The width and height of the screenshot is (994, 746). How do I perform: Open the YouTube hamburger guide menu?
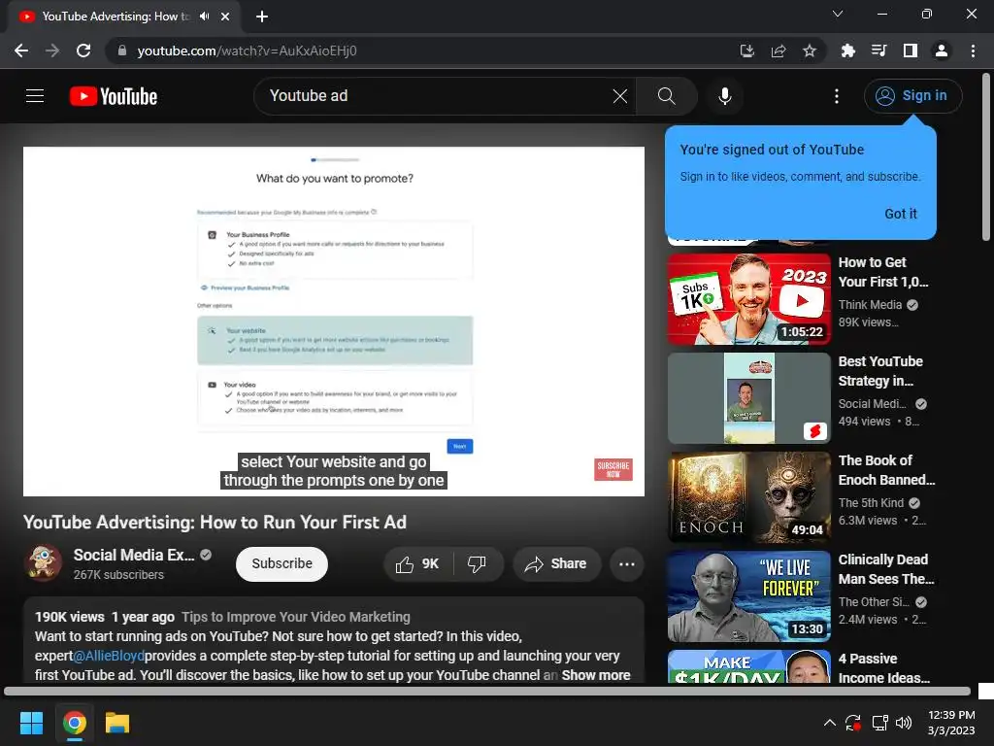coord(35,96)
